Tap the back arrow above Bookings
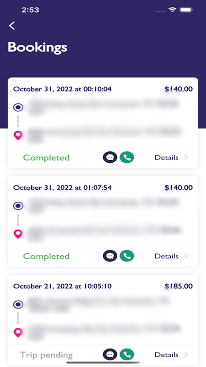 (12, 25)
